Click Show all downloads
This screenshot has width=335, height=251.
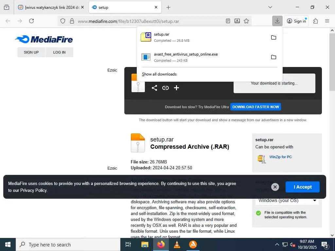(159, 74)
